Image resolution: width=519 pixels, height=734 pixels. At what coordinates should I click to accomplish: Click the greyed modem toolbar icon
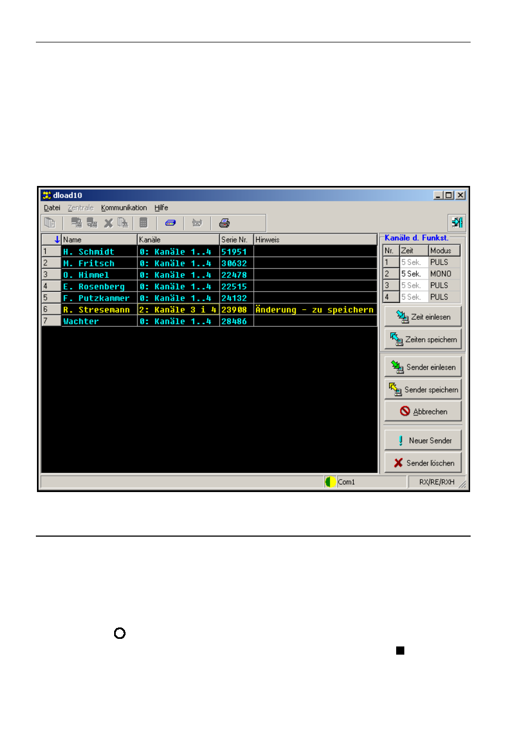(x=197, y=222)
